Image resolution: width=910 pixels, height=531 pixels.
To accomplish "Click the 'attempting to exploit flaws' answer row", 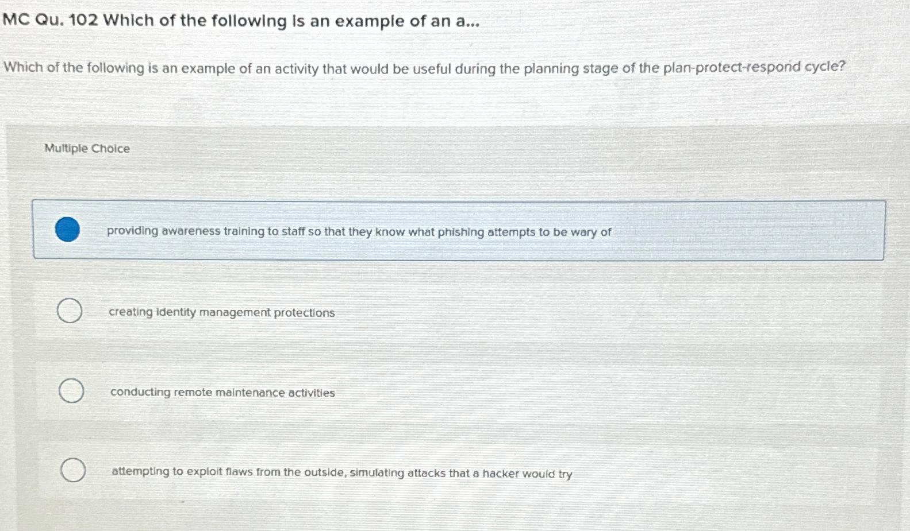I will point(340,472).
